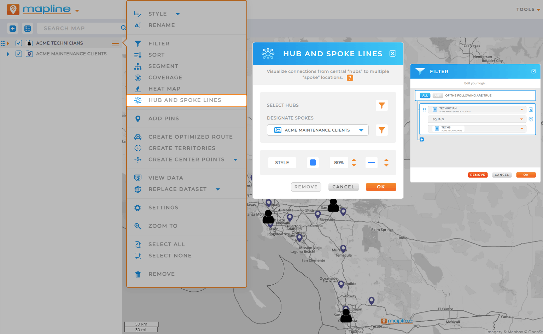Expand the Replace Dataset submenu arrow
The height and width of the screenshot is (334, 543).
coord(218,189)
